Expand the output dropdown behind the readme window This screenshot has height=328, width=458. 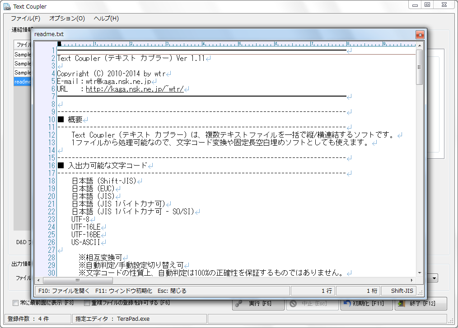click(434, 278)
